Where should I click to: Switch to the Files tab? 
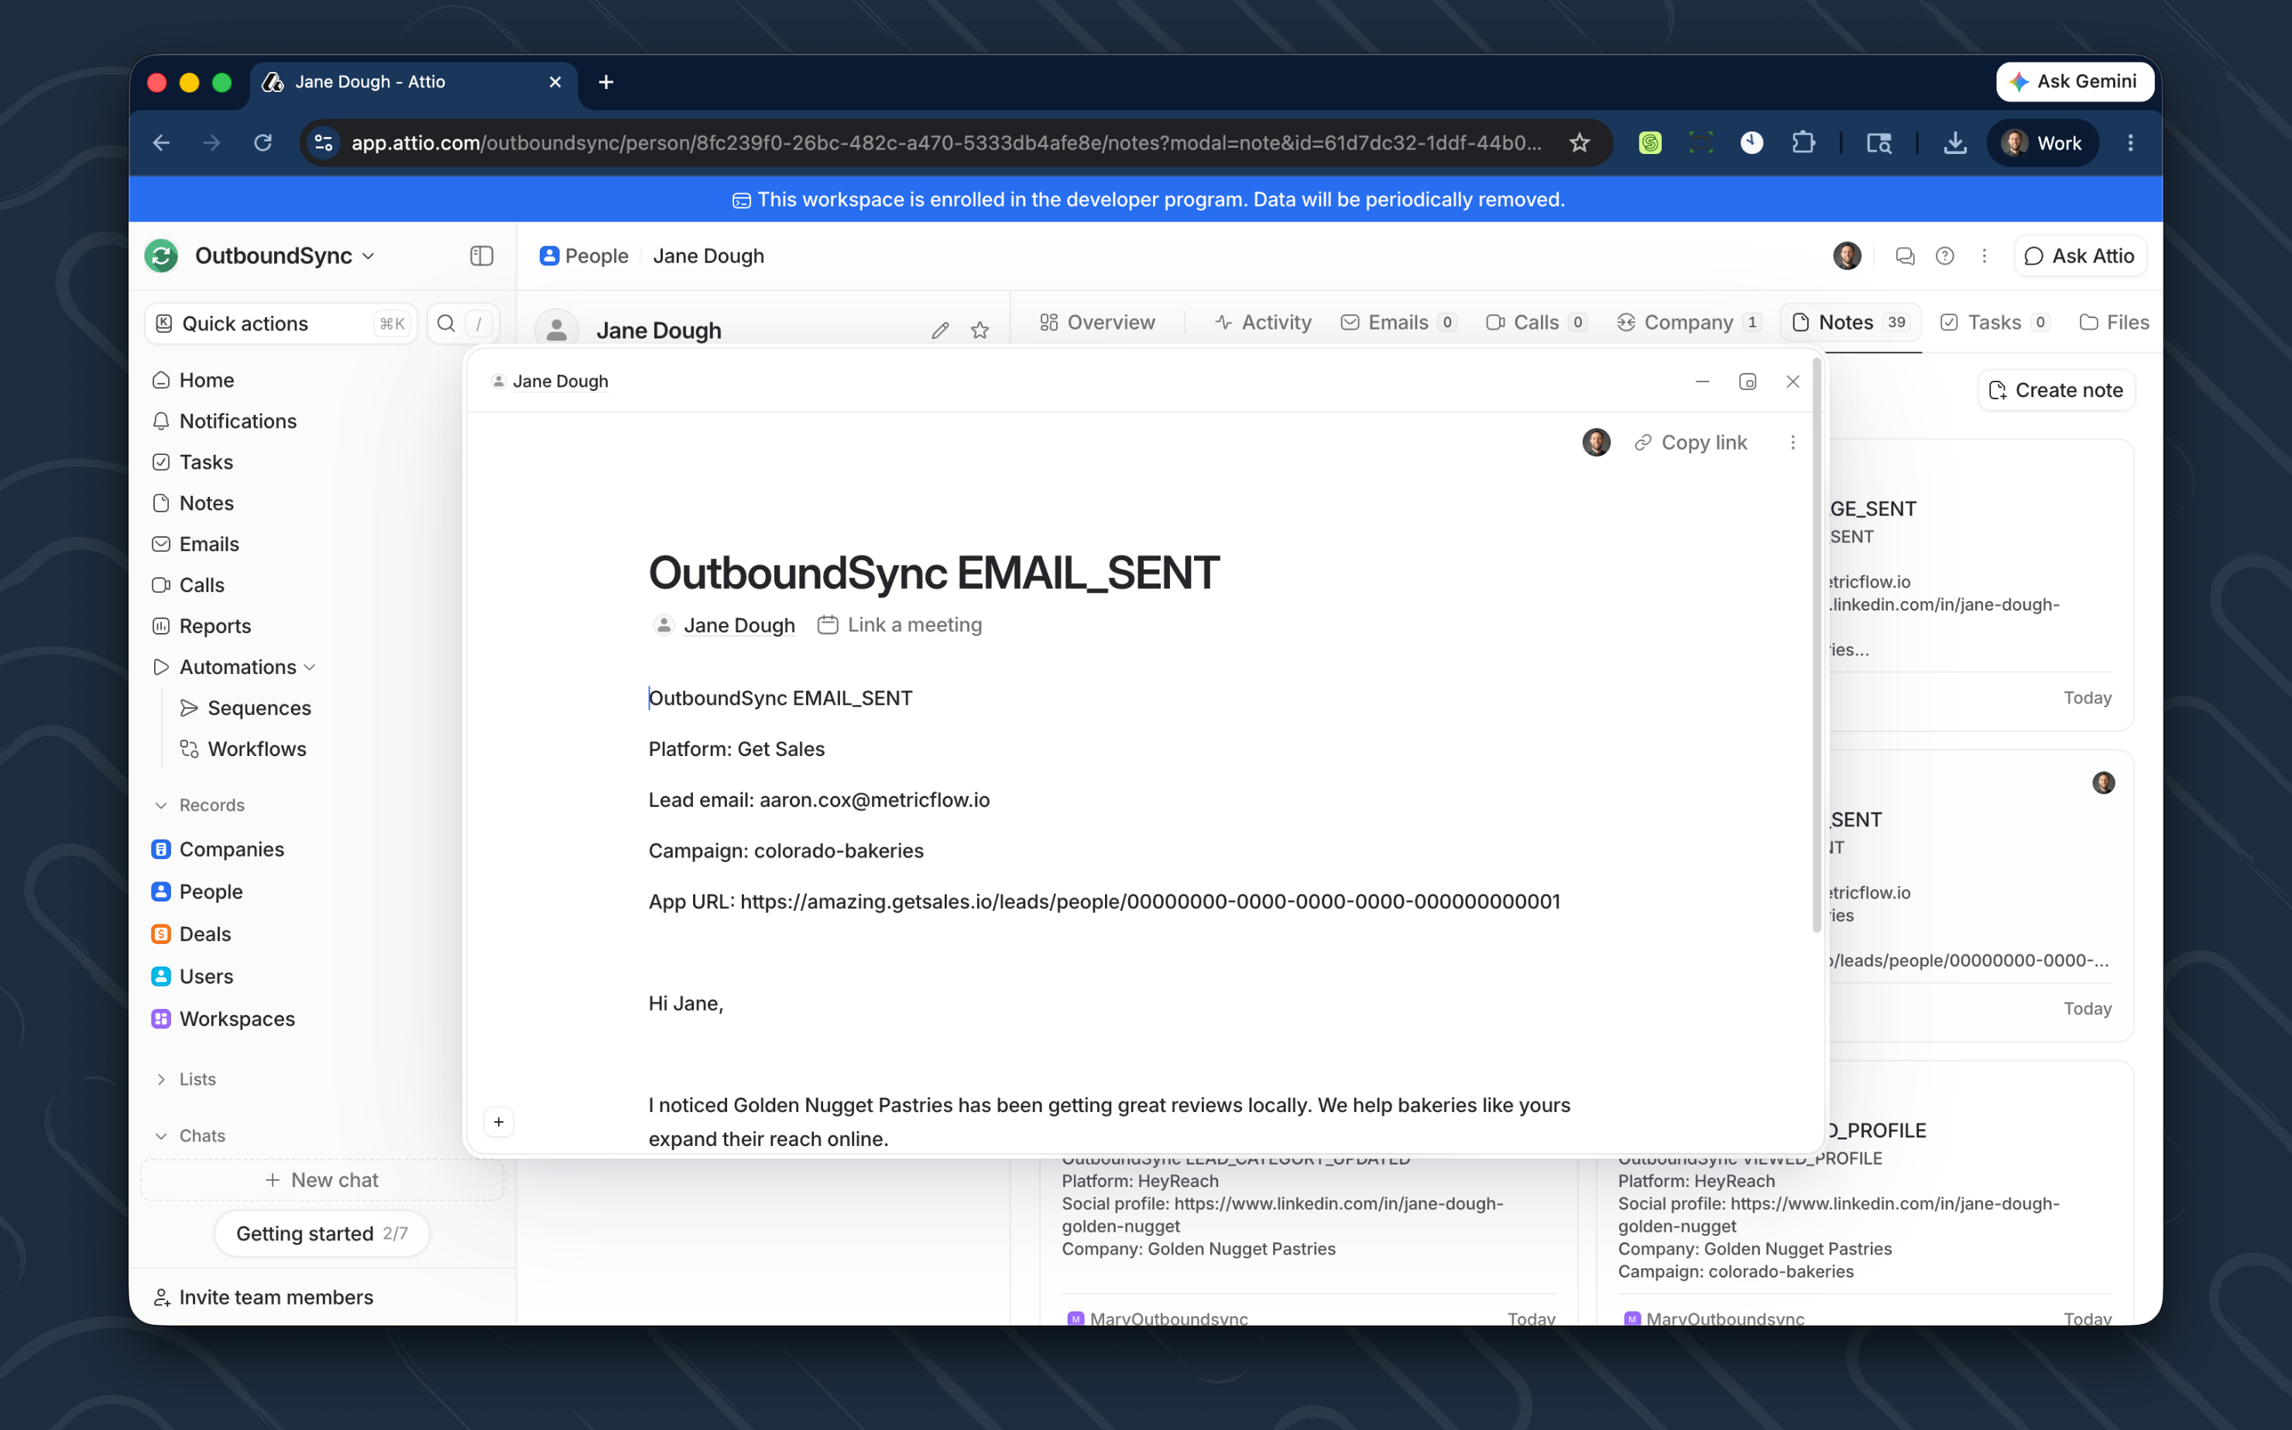[2115, 323]
